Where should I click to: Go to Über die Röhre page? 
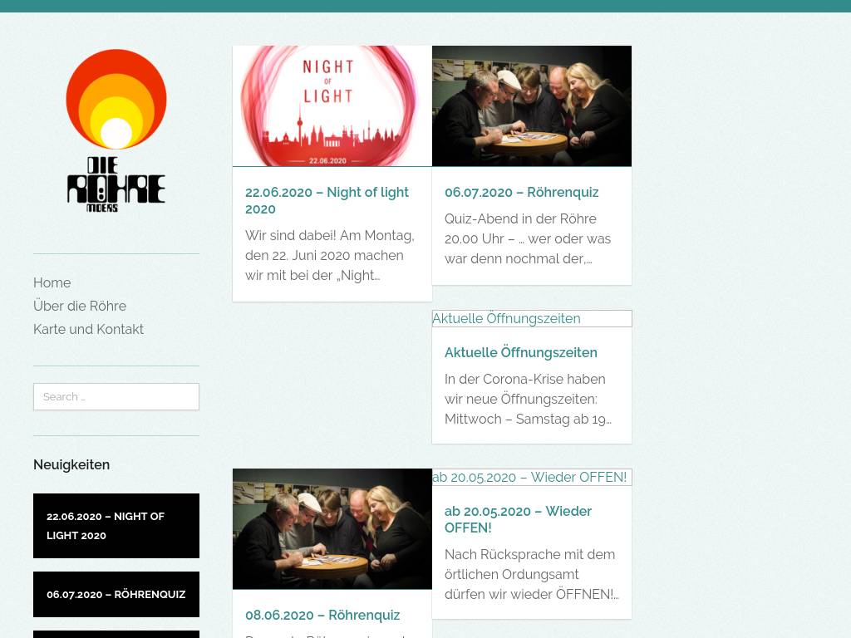80,306
